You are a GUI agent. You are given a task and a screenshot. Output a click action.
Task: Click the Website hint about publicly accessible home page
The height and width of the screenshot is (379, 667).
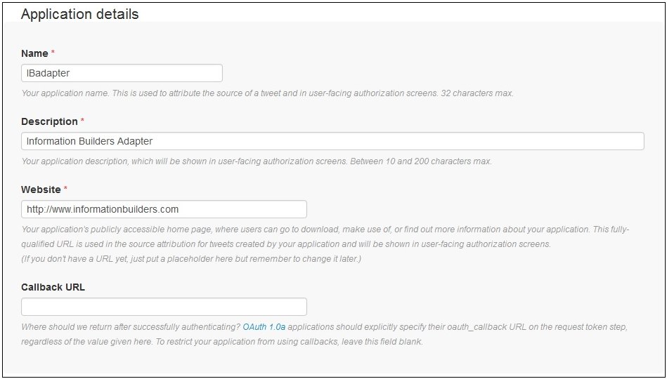[325, 230]
